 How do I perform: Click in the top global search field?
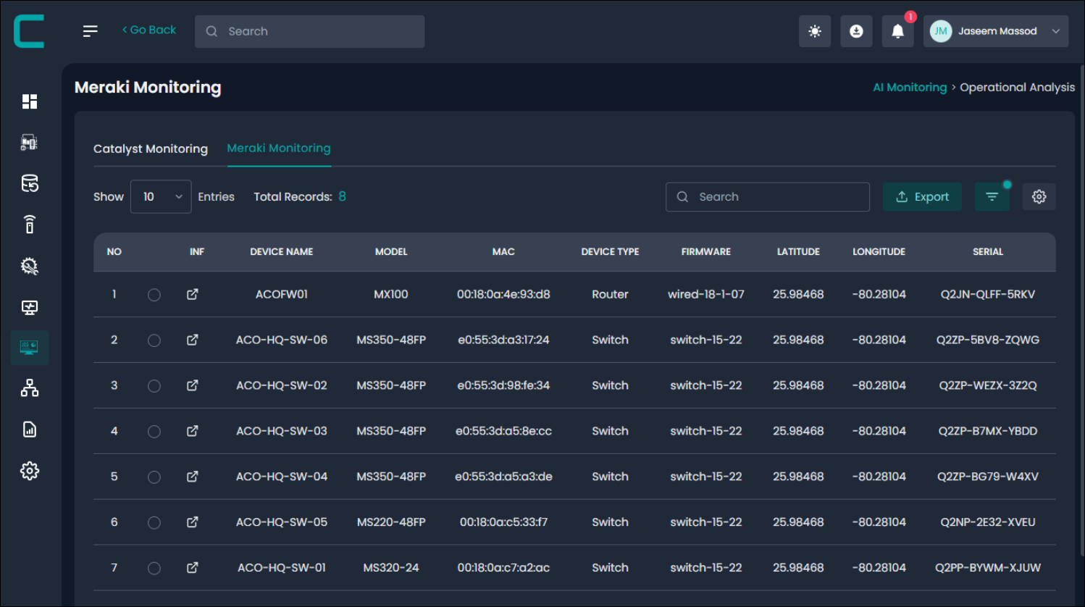click(x=310, y=31)
